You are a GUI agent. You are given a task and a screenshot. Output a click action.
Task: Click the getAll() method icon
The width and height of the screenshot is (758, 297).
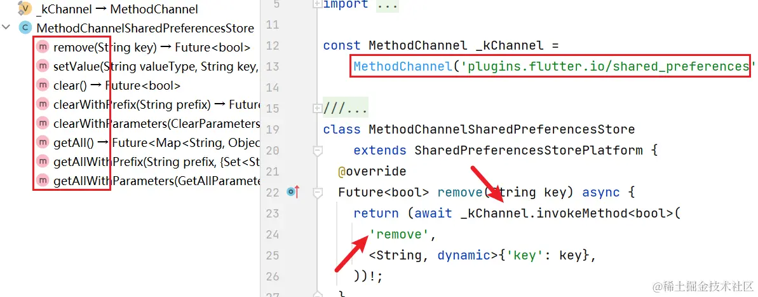[x=43, y=142]
